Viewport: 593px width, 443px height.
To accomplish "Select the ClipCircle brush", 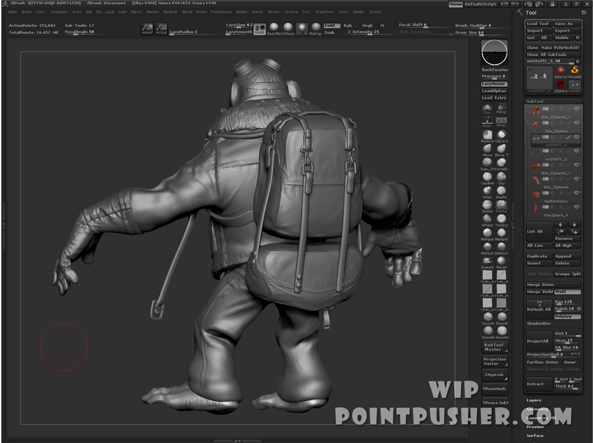I will (x=501, y=136).
